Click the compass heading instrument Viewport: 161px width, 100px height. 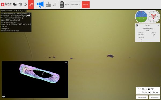click(x=153, y=17)
